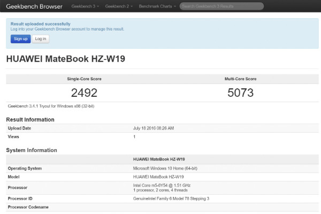Image resolution: width=321 pixels, height=214 pixels.
Task: Click the Result Information heading
Action: [30, 120]
